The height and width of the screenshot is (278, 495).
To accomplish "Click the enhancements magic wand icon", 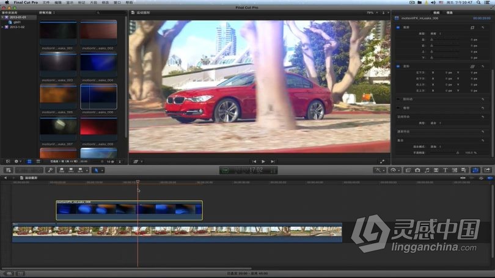I will click(x=378, y=170).
